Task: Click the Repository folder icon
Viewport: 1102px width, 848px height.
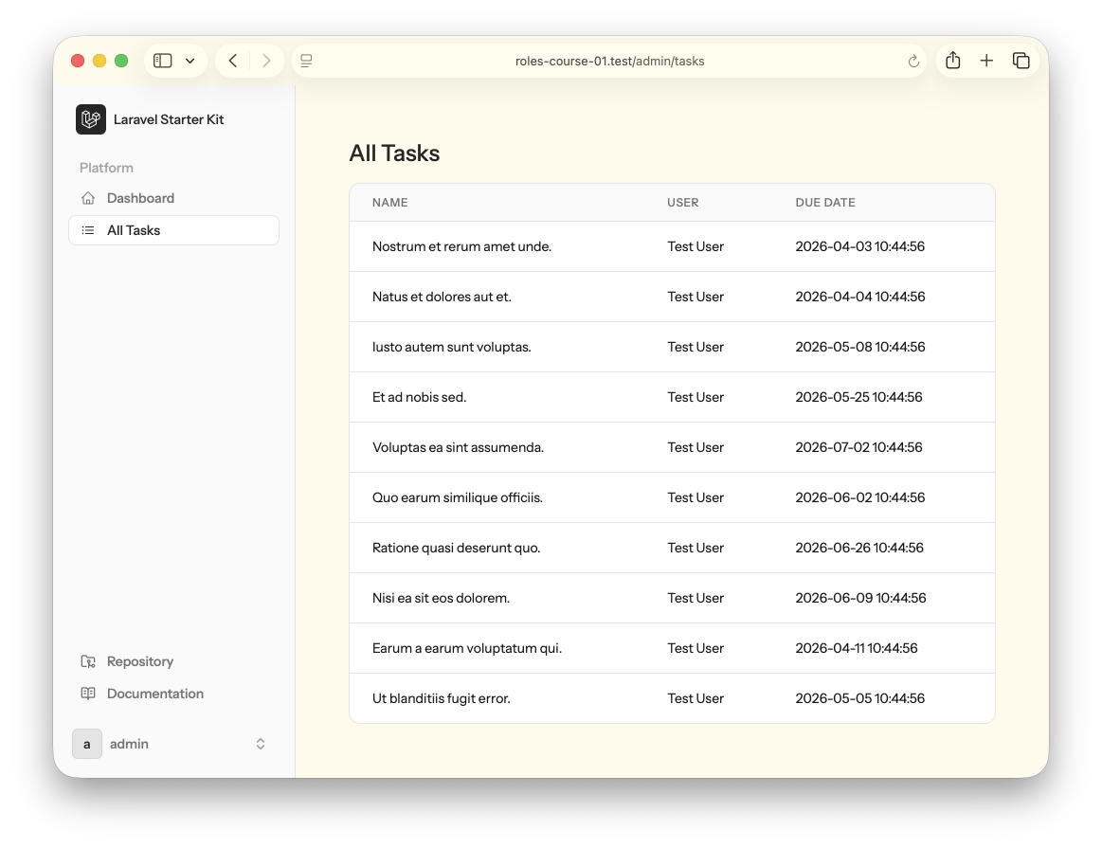Action: [x=88, y=661]
